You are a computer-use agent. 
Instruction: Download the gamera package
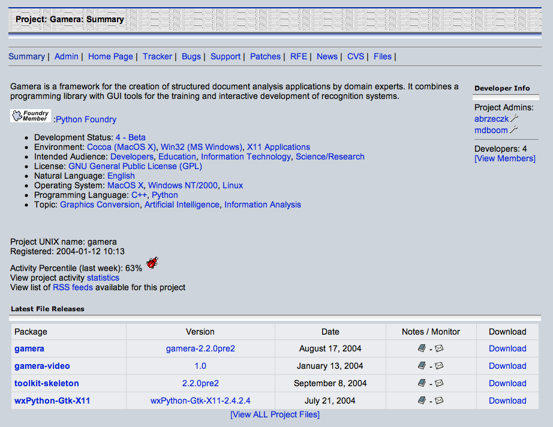[507, 348]
